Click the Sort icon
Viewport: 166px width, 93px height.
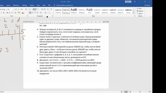pos(48,9)
